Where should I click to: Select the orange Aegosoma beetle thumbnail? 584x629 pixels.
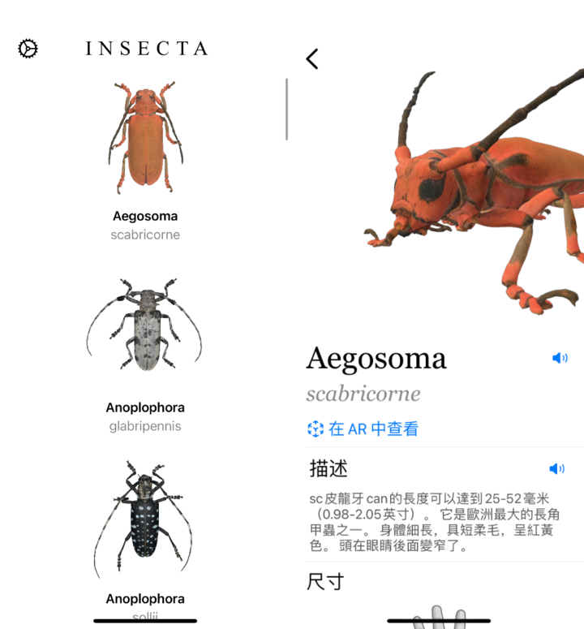pyautogui.click(x=145, y=137)
